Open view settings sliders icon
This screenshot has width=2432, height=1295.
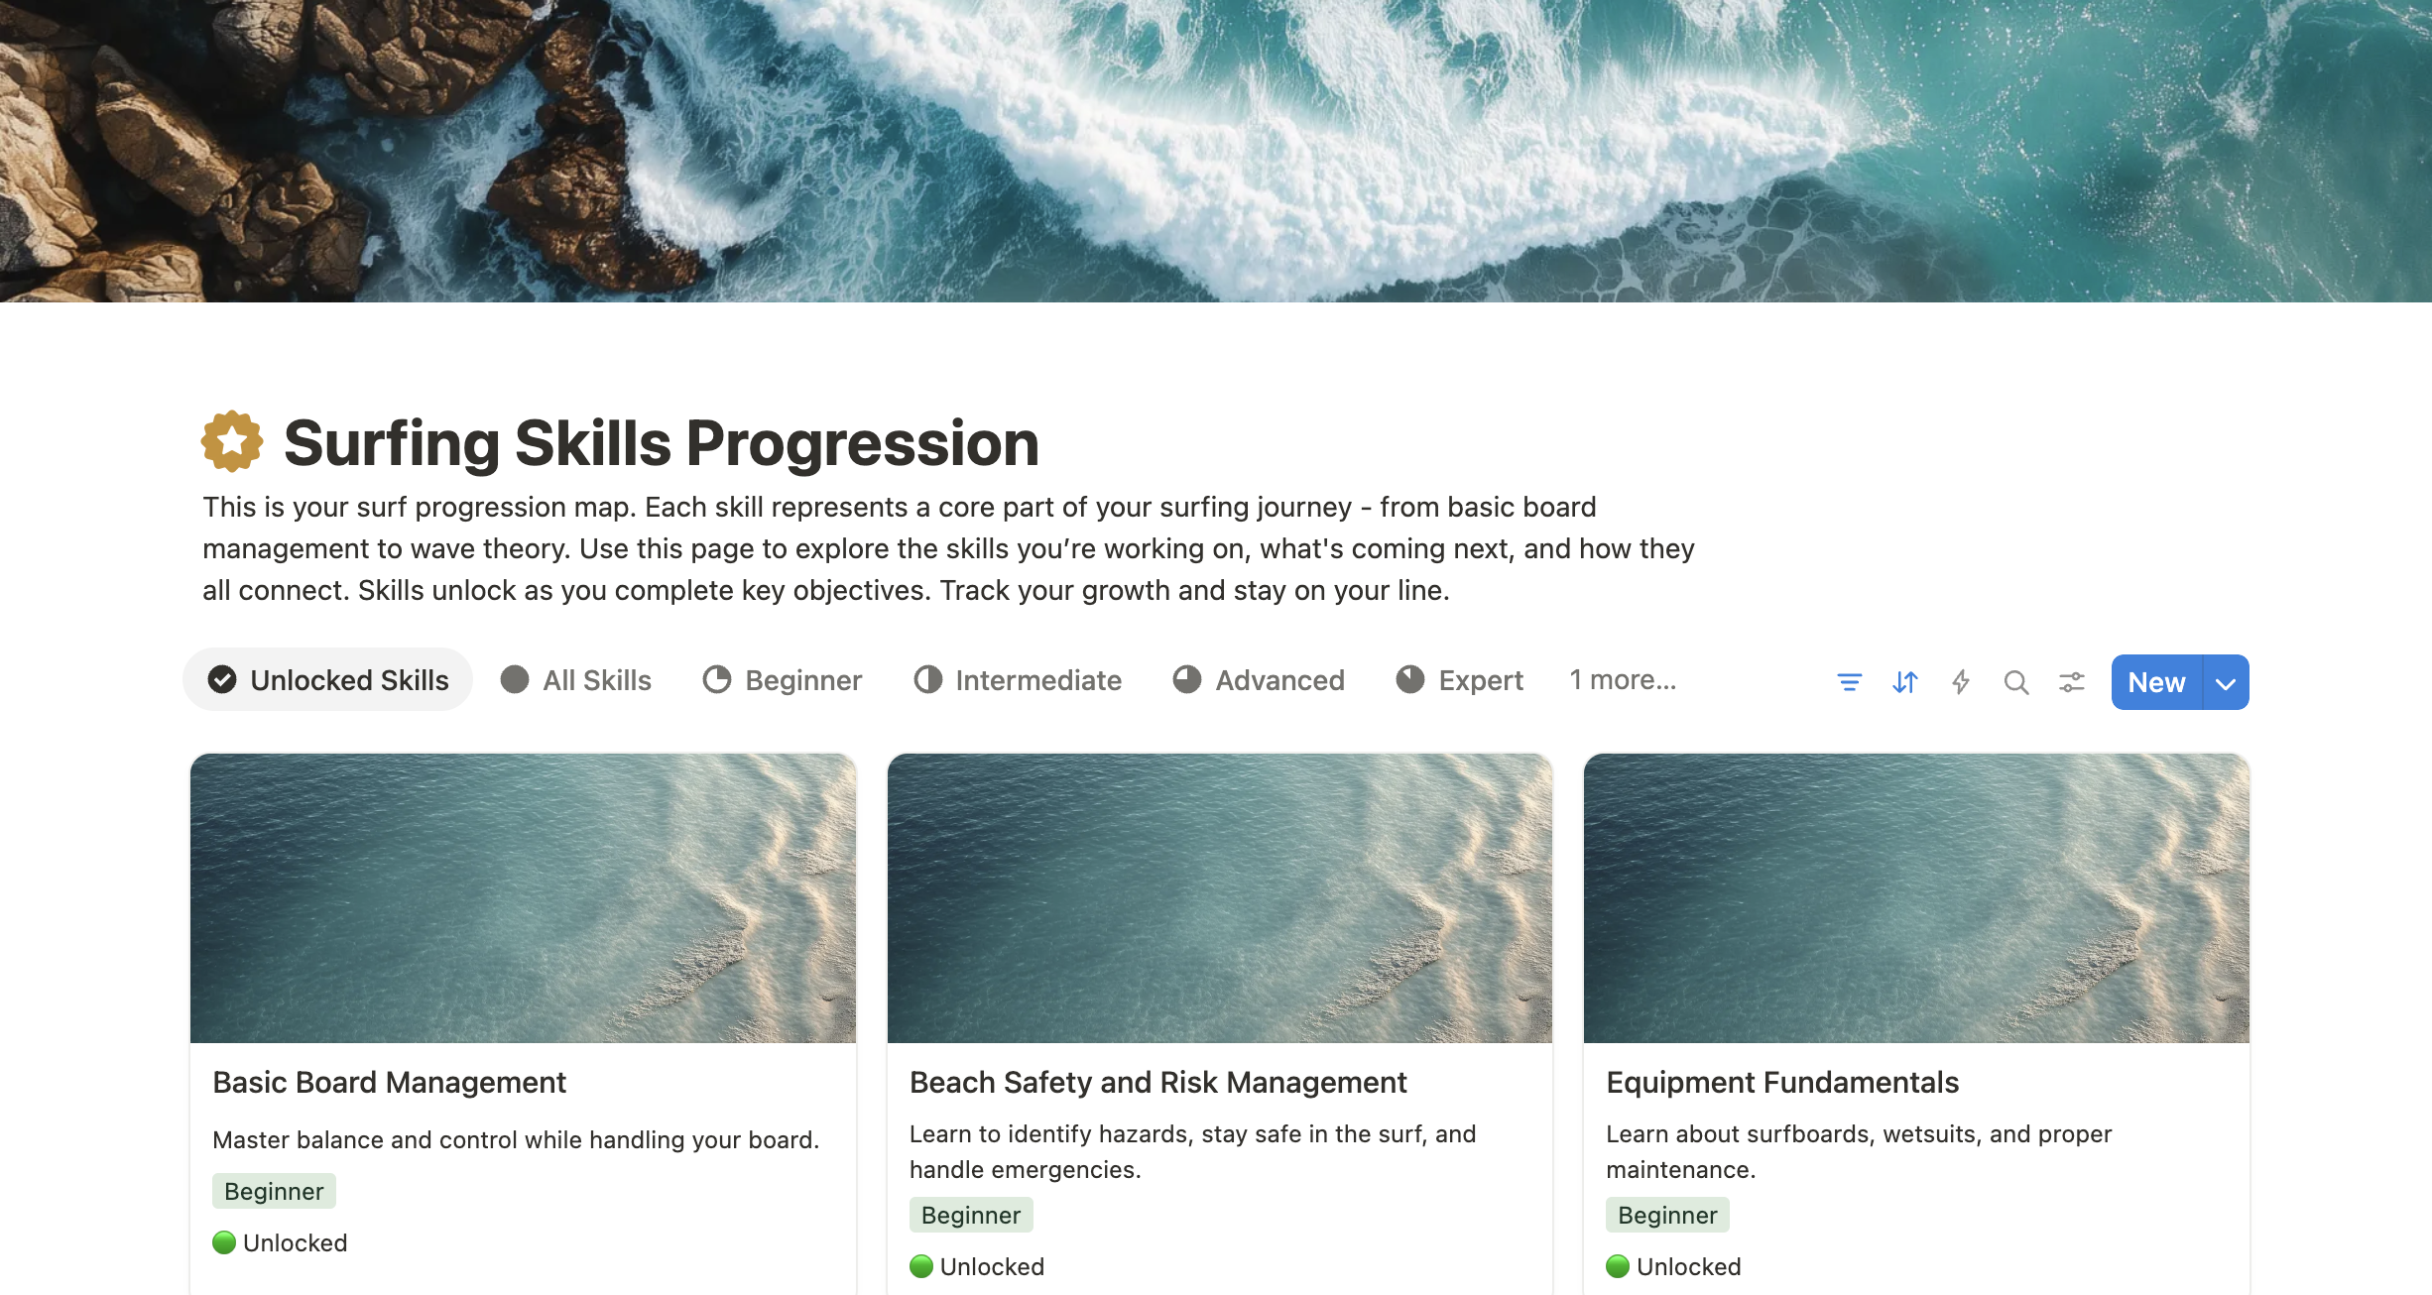2071,682
